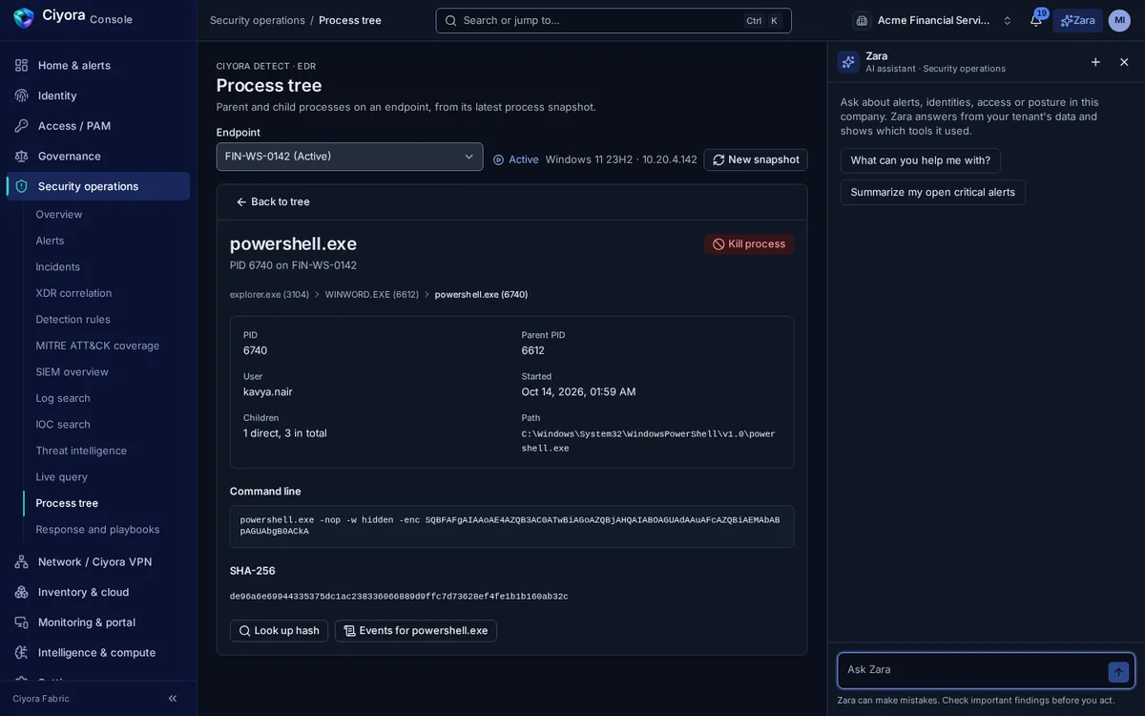1145x716 pixels.
Task: Click Security operations breadcrumb link
Action: 258,20
